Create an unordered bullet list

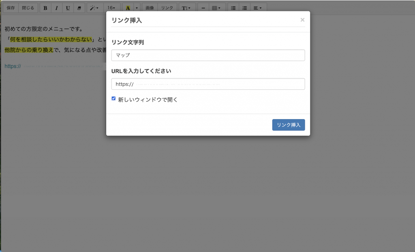coord(233,8)
